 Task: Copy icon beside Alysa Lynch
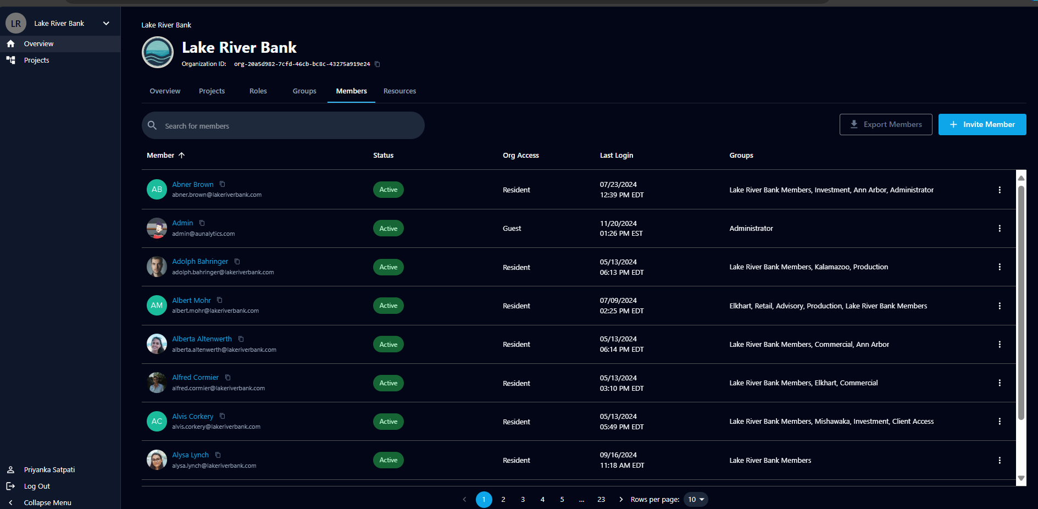tap(218, 455)
